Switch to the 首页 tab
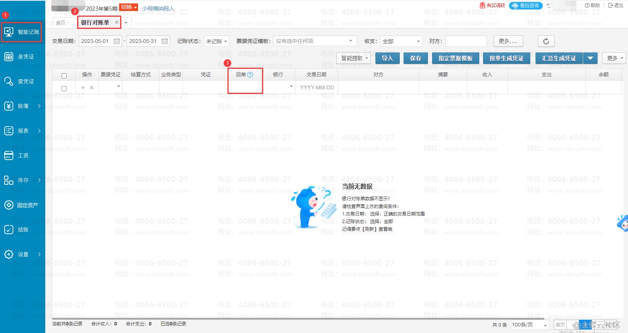The width and height of the screenshot is (628, 333). 61,23
